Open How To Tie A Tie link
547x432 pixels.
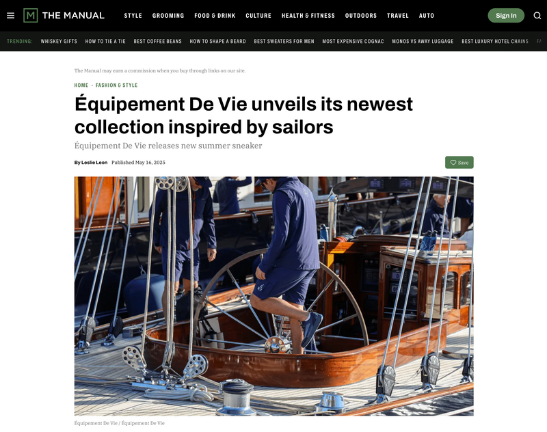coord(105,41)
